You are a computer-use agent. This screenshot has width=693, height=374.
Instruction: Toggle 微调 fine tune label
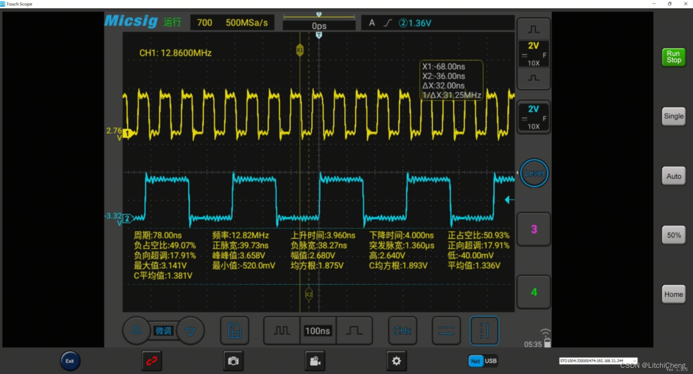click(163, 331)
